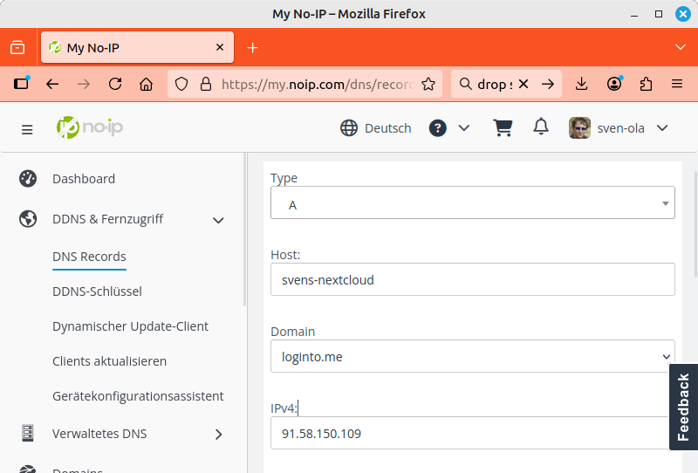Viewport: 698px width, 473px height.
Task: Click the No-IP logo
Action: [x=90, y=127]
